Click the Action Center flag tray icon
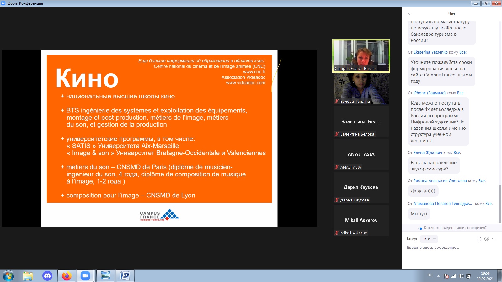The width and height of the screenshot is (502, 282). click(446, 276)
